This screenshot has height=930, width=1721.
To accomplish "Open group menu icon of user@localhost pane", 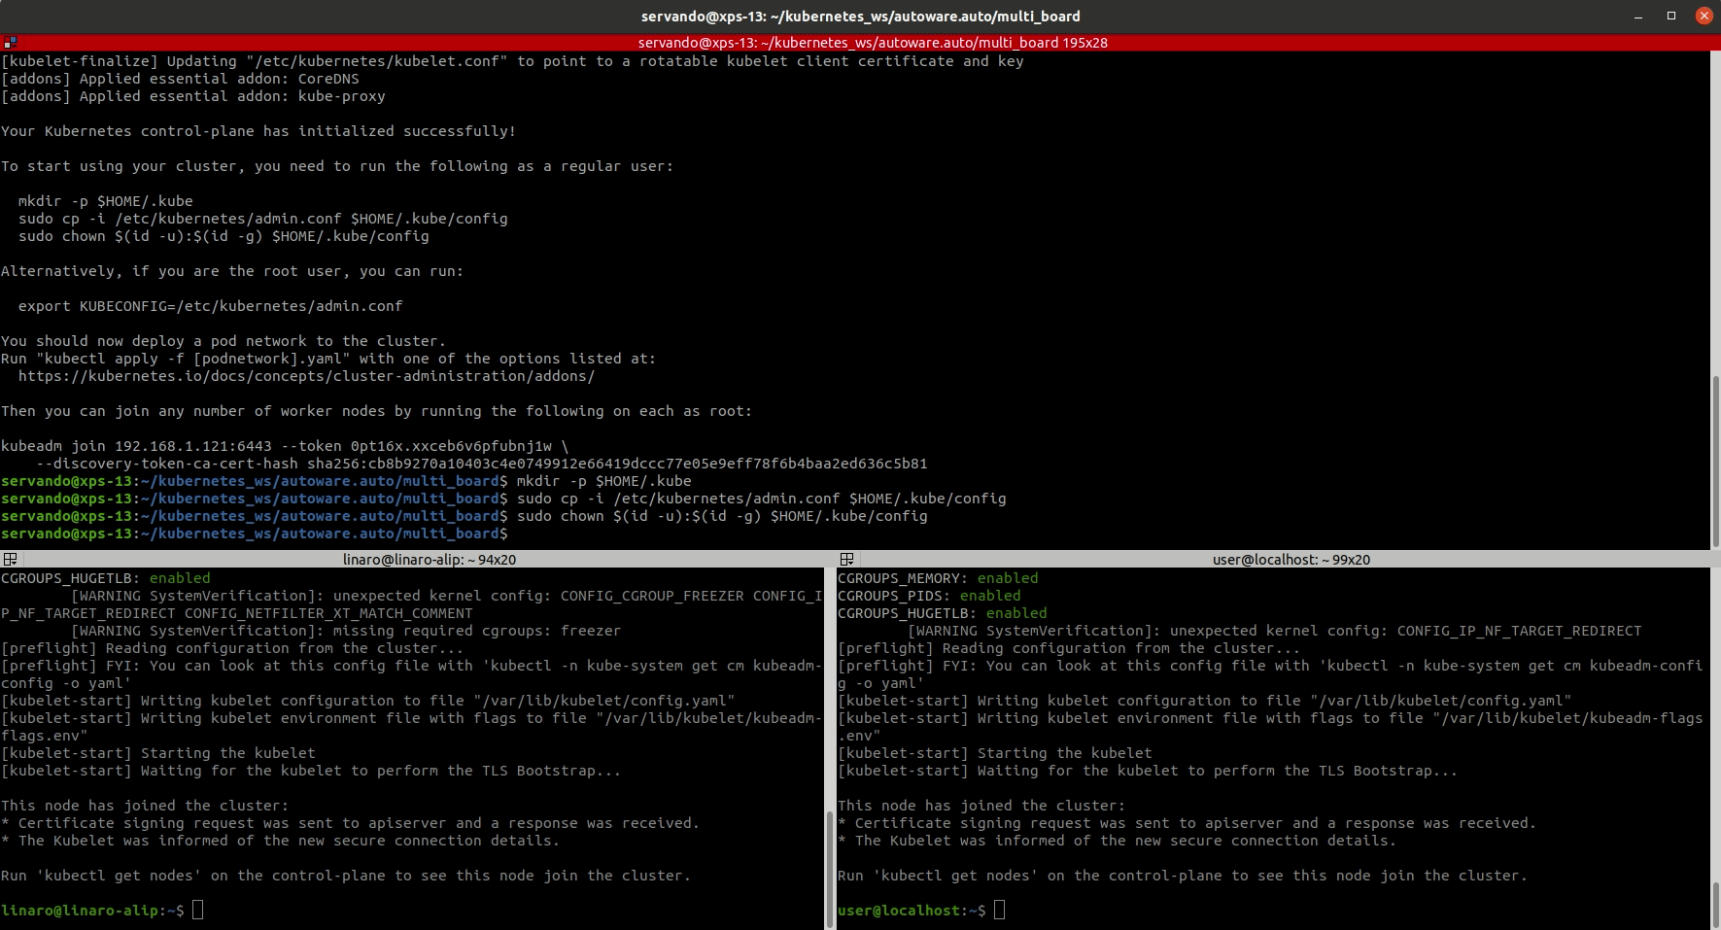I will (846, 560).
